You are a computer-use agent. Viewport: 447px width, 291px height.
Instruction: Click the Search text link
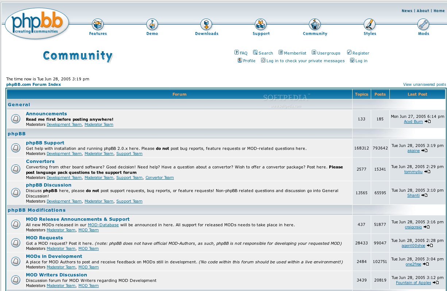(266, 53)
